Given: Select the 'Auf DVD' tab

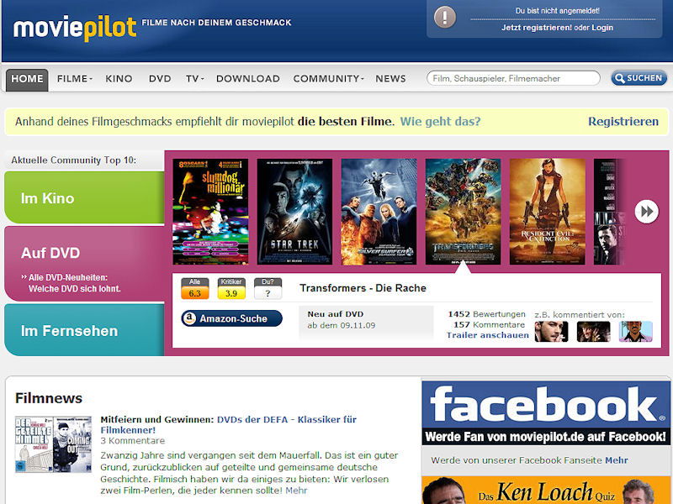Looking at the screenshot, I should click(84, 264).
